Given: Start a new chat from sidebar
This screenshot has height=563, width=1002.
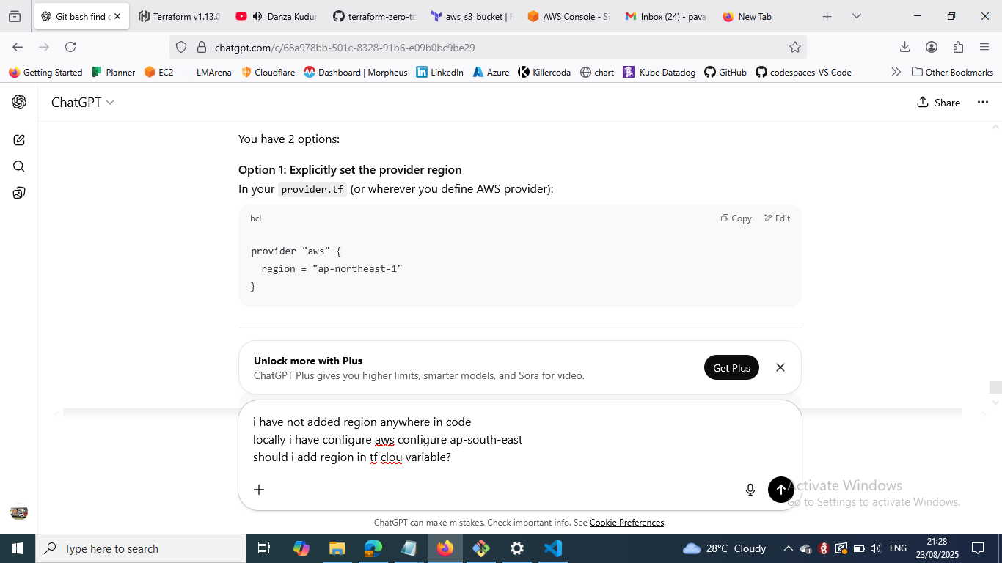Looking at the screenshot, I should [x=19, y=140].
